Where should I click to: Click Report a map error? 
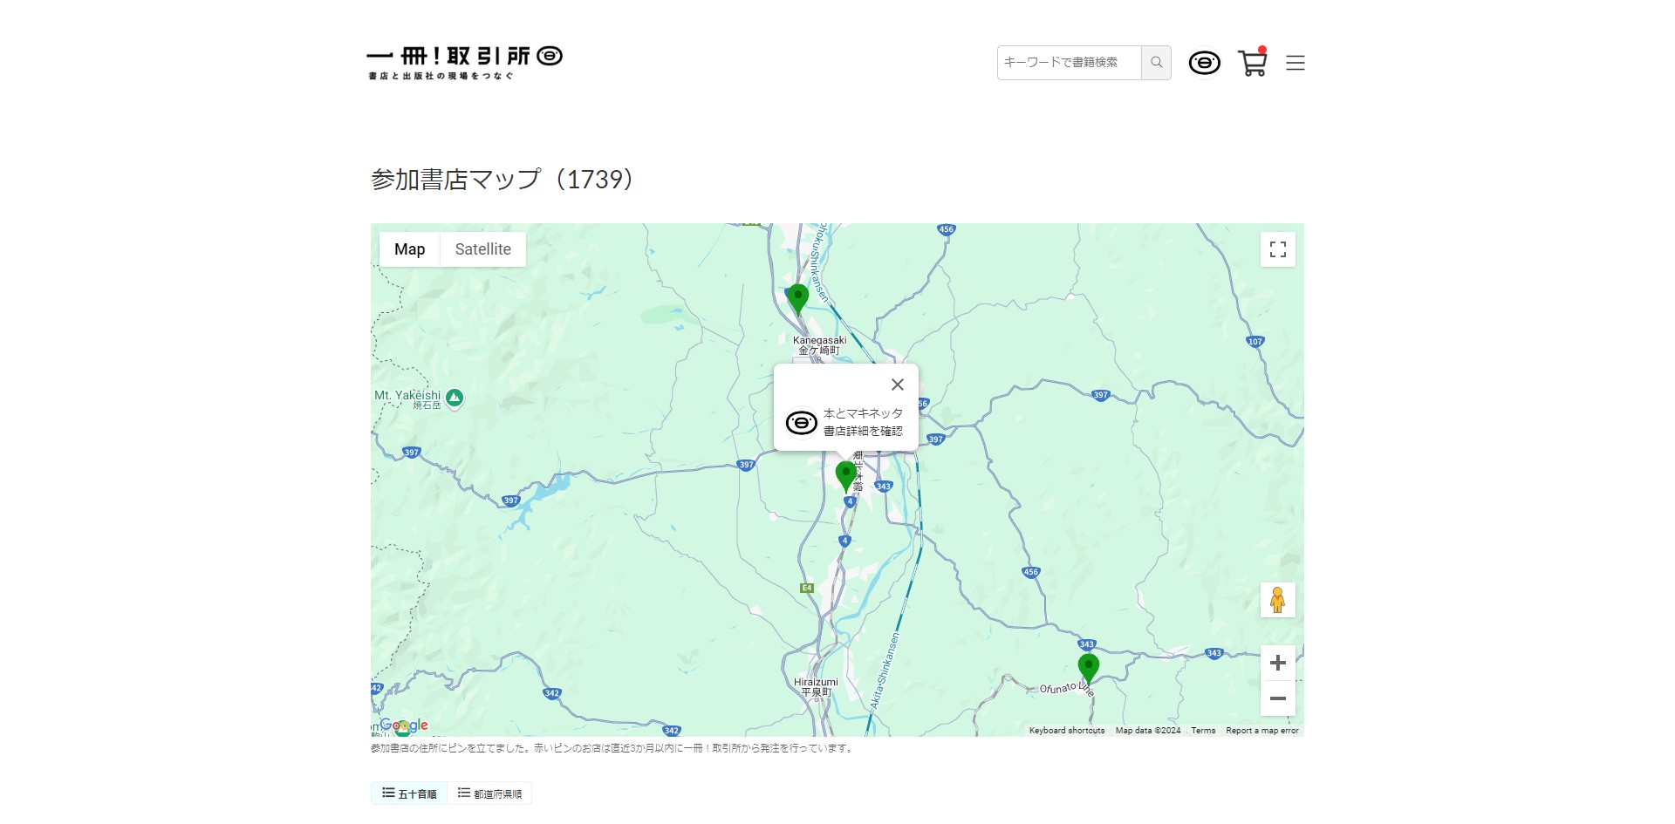(x=1262, y=731)
